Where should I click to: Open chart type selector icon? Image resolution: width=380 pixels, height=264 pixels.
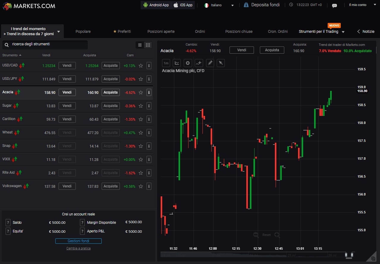[x=177, y=63]
